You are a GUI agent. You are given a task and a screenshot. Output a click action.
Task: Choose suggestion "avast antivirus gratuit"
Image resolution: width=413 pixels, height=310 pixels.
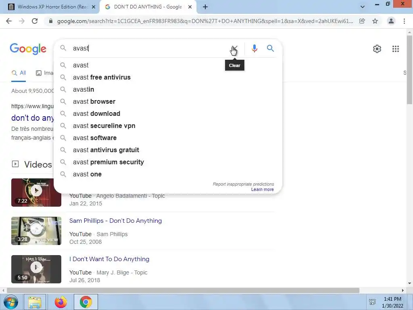[x=167, y=150]
